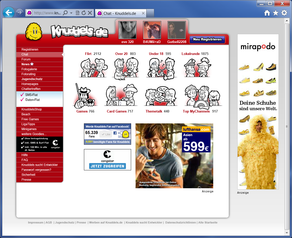The height and width of the screenshot is (238, 292).
Task: Refresh the page with reload icon
Action: point(84,13)
